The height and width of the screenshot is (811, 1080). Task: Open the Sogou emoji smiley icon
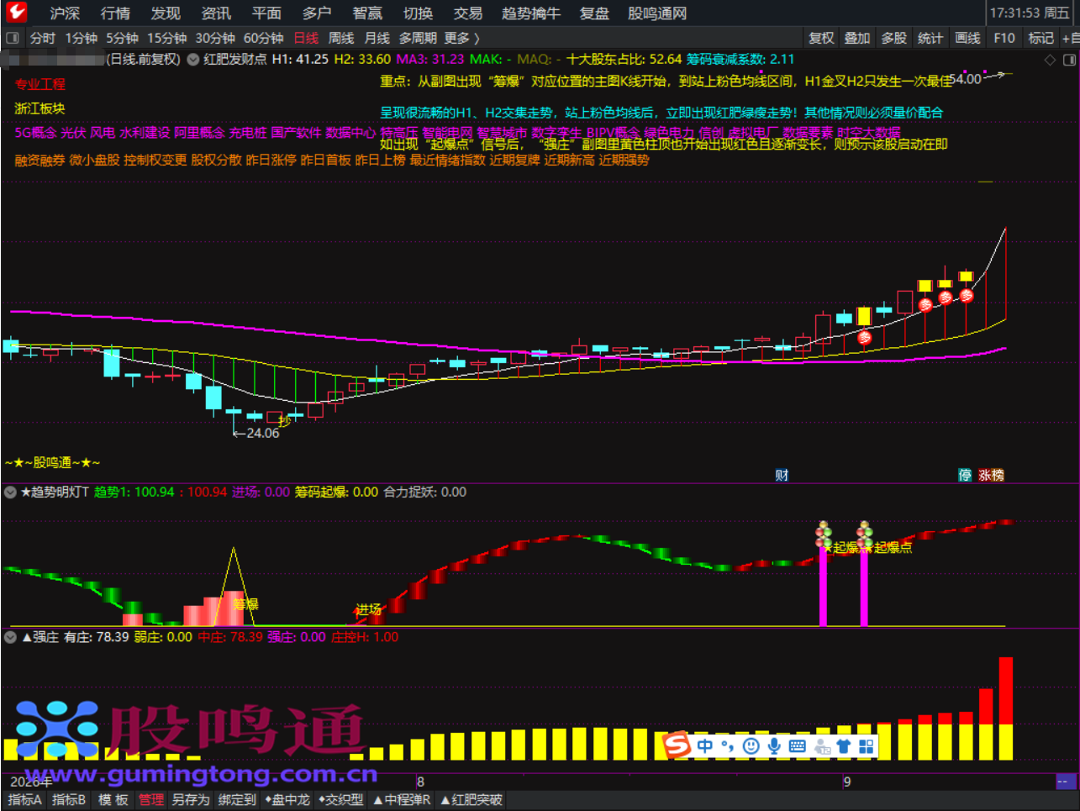coord(751,746)
